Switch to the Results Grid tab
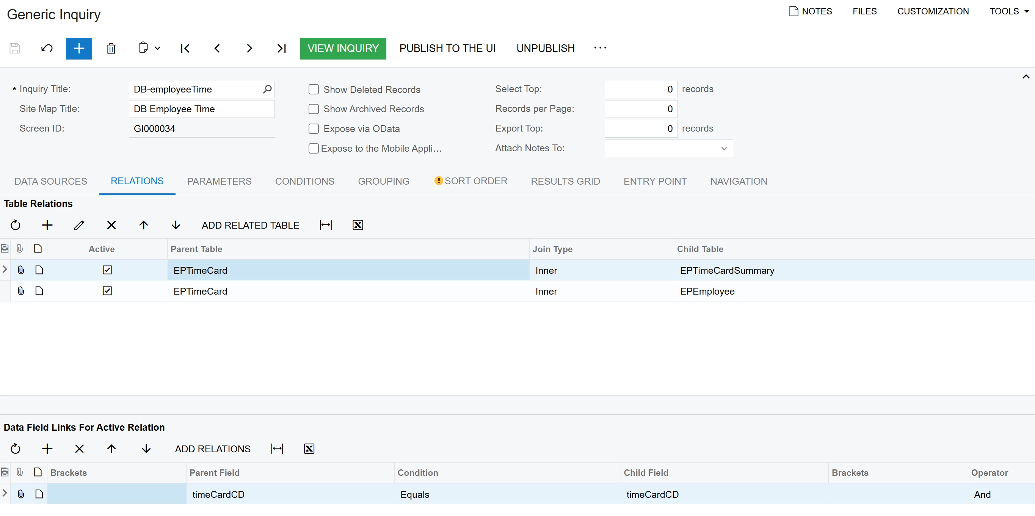Viewport: 1035px width, 516px height. pyautogui.click(x=565, y=181)
